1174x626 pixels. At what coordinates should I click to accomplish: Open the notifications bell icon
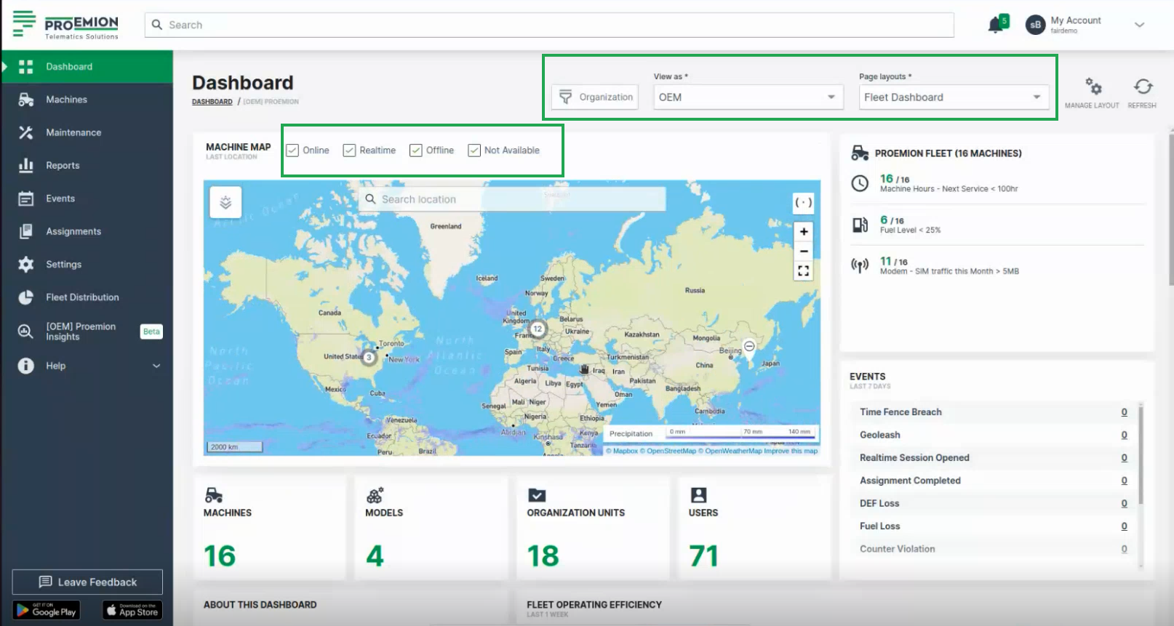coord(996,25)
